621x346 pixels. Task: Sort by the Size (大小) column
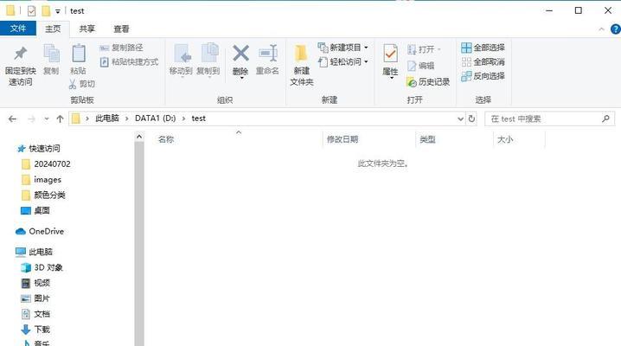505,139
